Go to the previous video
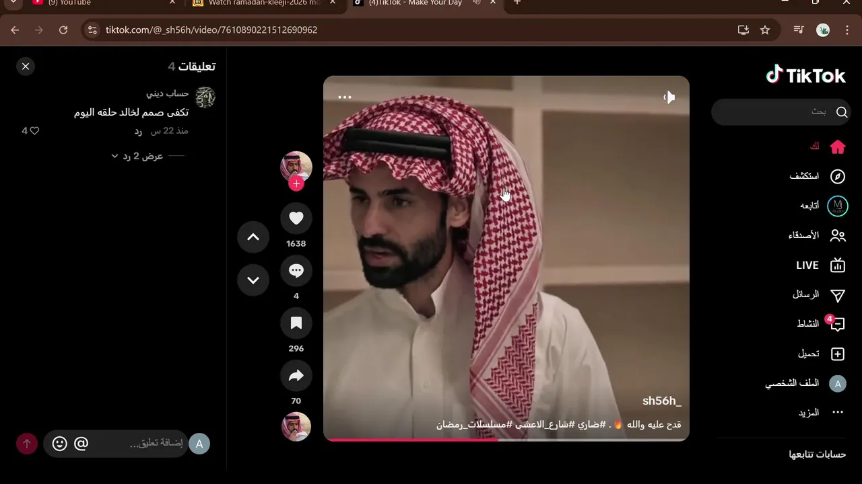This screenshot has width=862, height=484. (253, 237)
